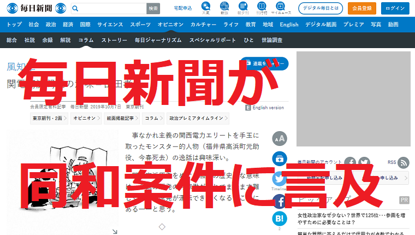Click the 会員登録 register button

pos(362,8)
